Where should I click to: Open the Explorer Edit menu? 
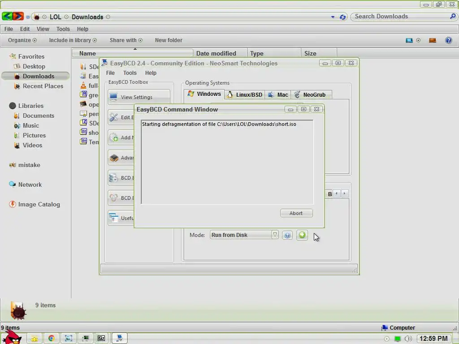tap(25, 29)
